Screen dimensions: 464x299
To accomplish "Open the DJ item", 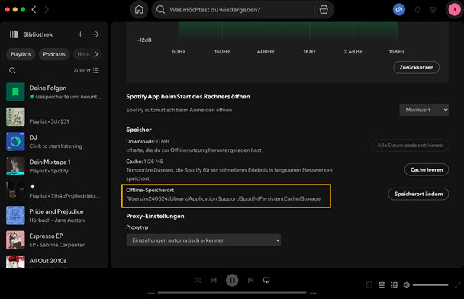I will point(54,142).
